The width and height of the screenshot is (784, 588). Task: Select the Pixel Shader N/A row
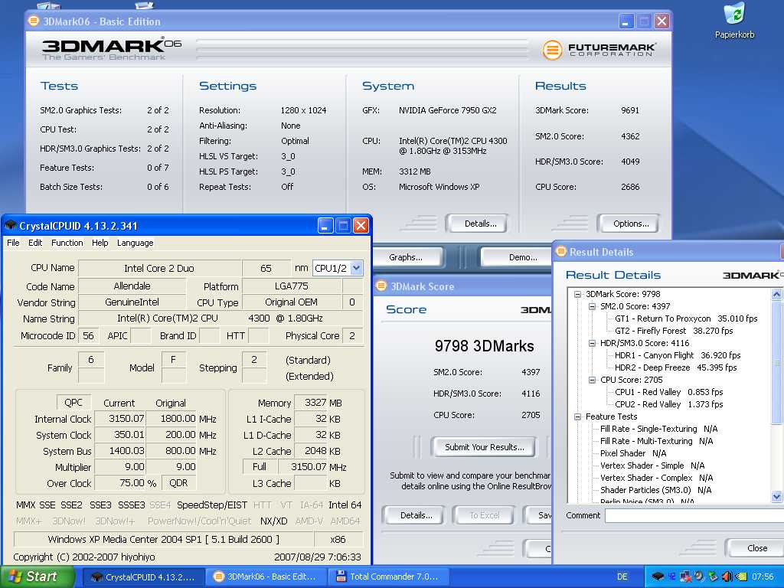(633, 453)
